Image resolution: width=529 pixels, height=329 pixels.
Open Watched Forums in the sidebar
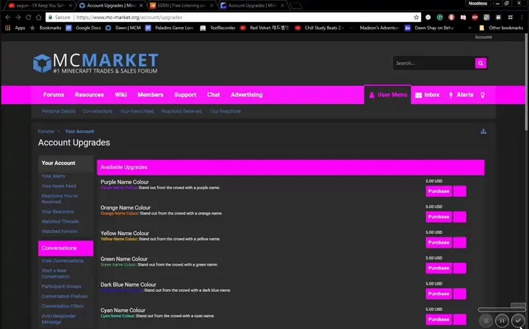point(60,231)
